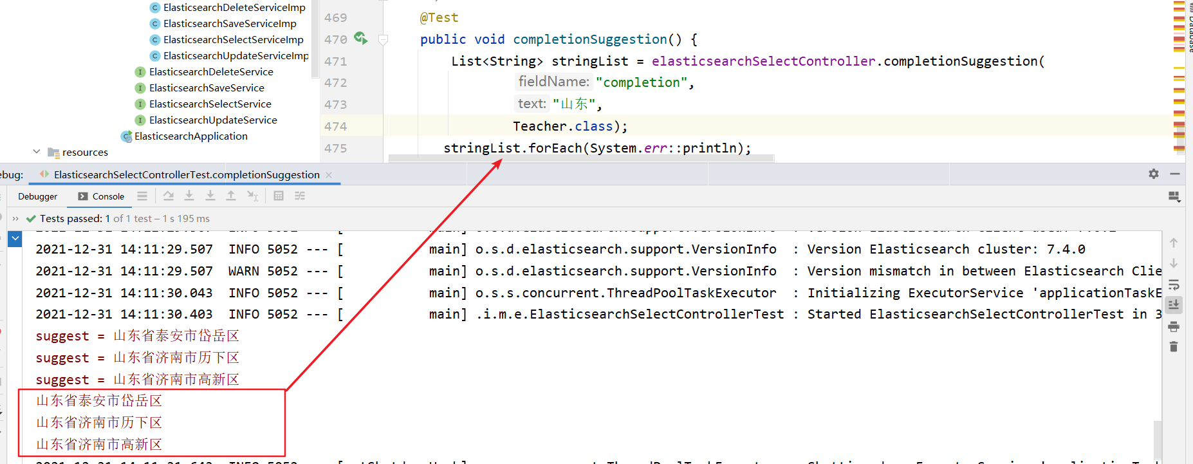
Task: Open debug panel settings gear
Action: [x=1154, y=174]
